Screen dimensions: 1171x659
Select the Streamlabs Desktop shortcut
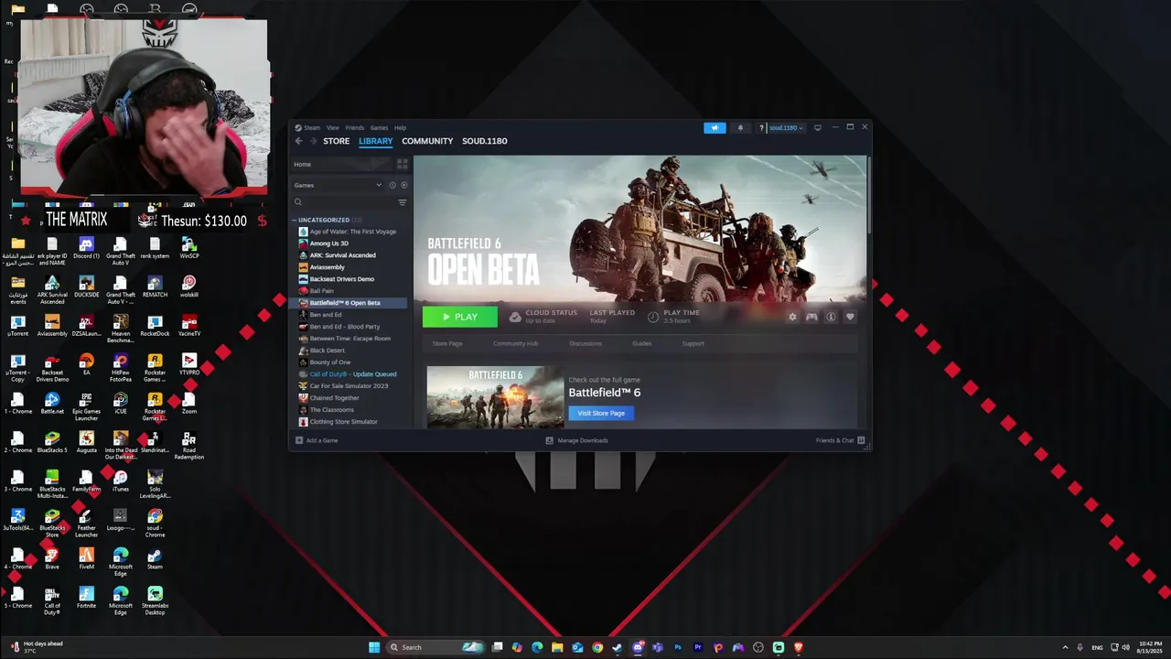tap(155, 600)
